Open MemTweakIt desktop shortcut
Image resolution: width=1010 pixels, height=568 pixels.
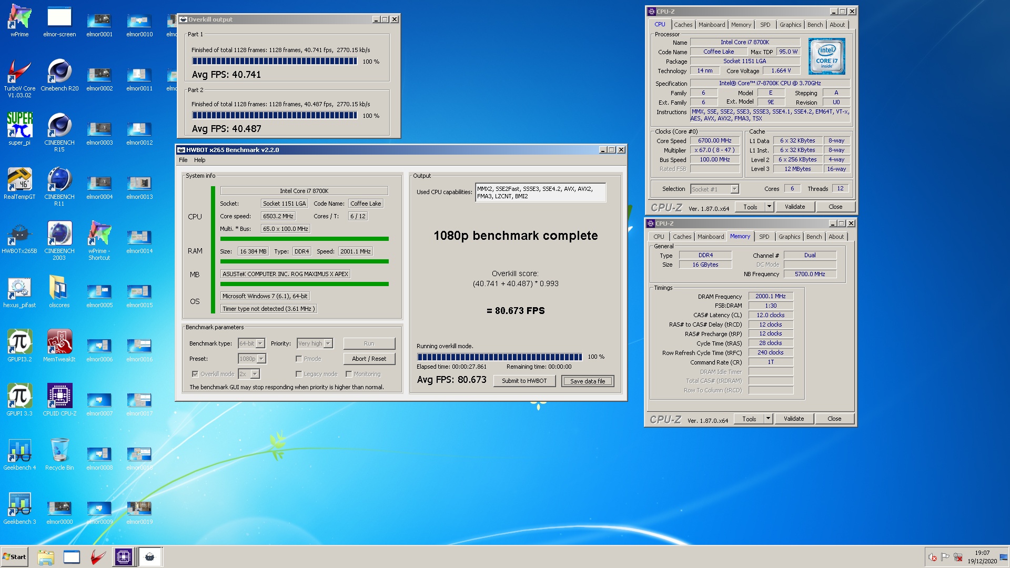[59, 346]
